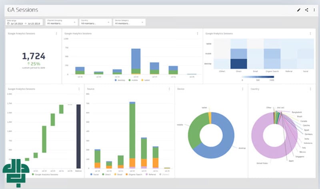
Task: Toggle the Referral legend in Source chart
Action: click(x=151, y=175)
